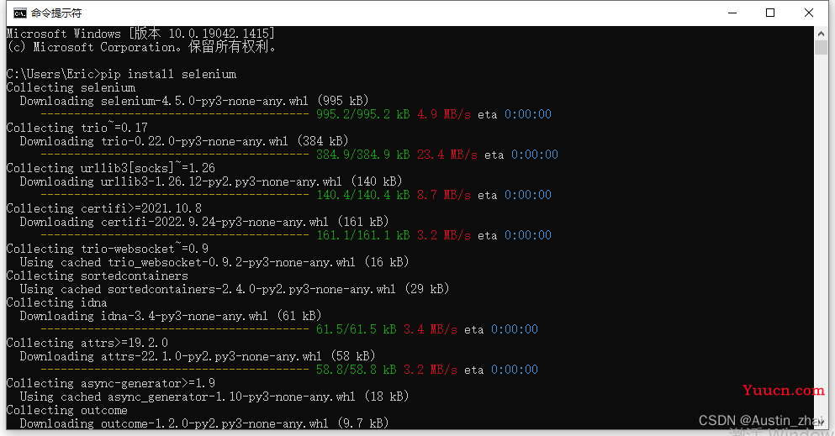Click the 'pip install selenium' command text
This screenshot has height=436, width=835.
[x=169, y=74]
